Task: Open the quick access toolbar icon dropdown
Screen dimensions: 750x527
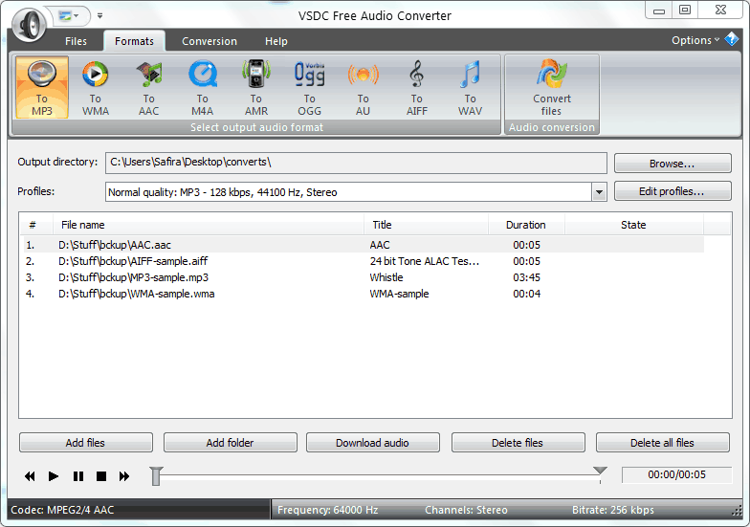Action: point(69,15)
